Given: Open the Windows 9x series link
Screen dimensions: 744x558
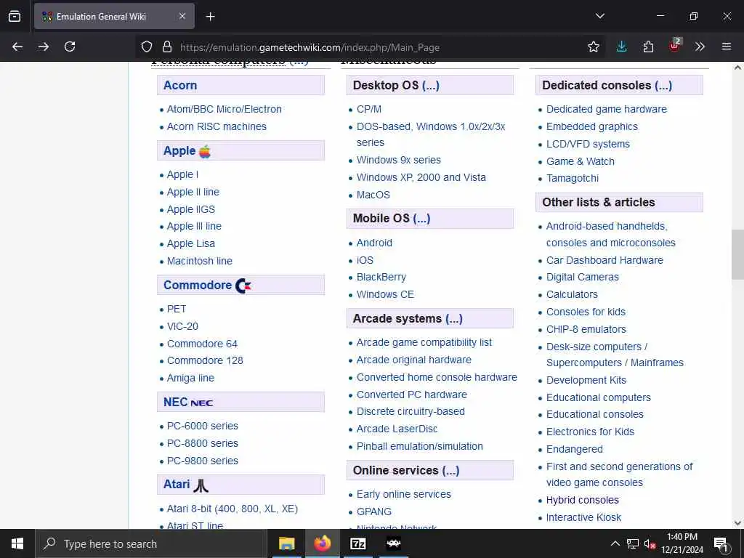Looking at the screenshot, I should click(x=399, y=160).
